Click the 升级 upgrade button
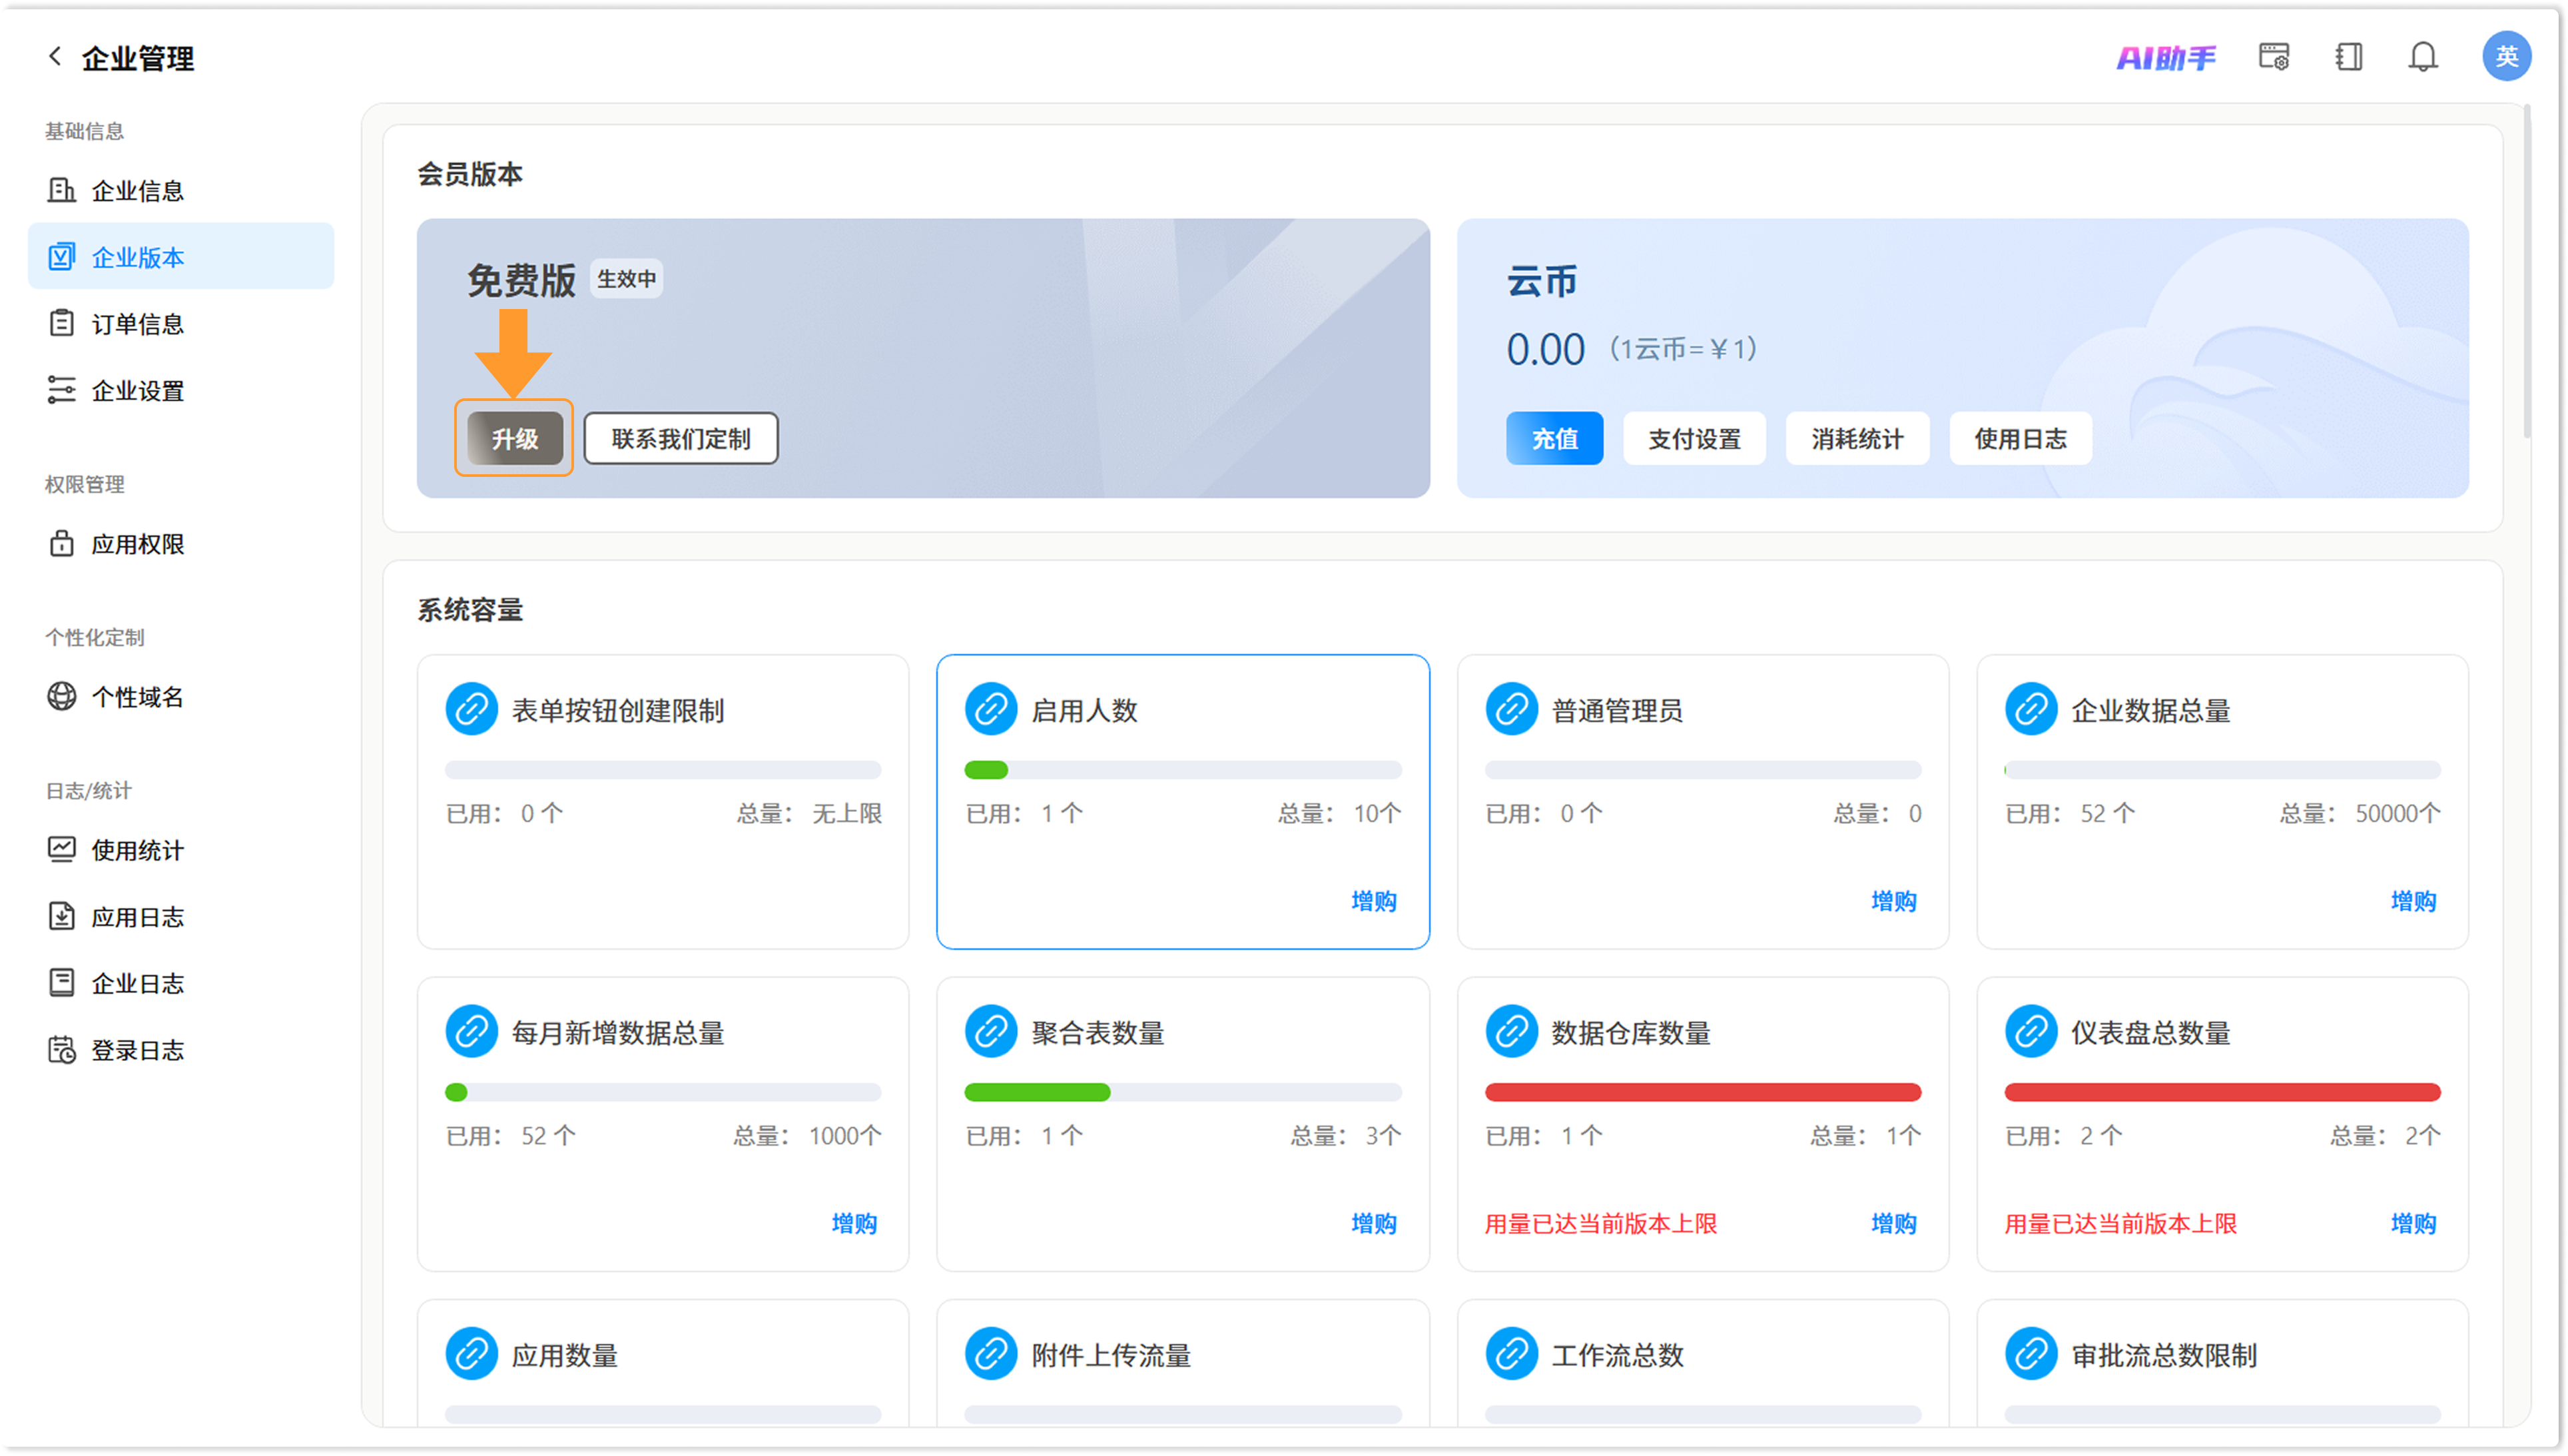The image size is (2568, 1456). (515, 438)
